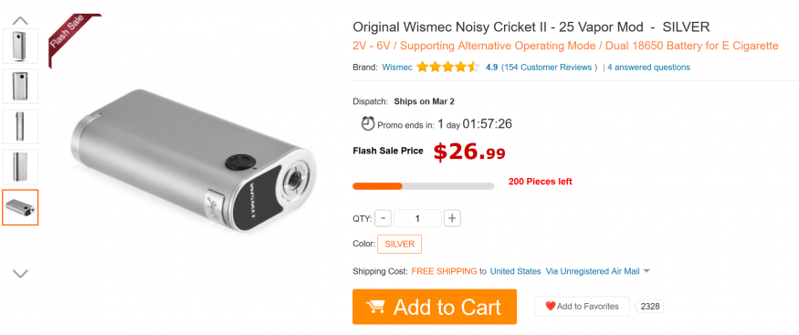The width and height of the screenshot is (799, 335).
Task: Open the 4 answered questions link
Action: [648, 68]
